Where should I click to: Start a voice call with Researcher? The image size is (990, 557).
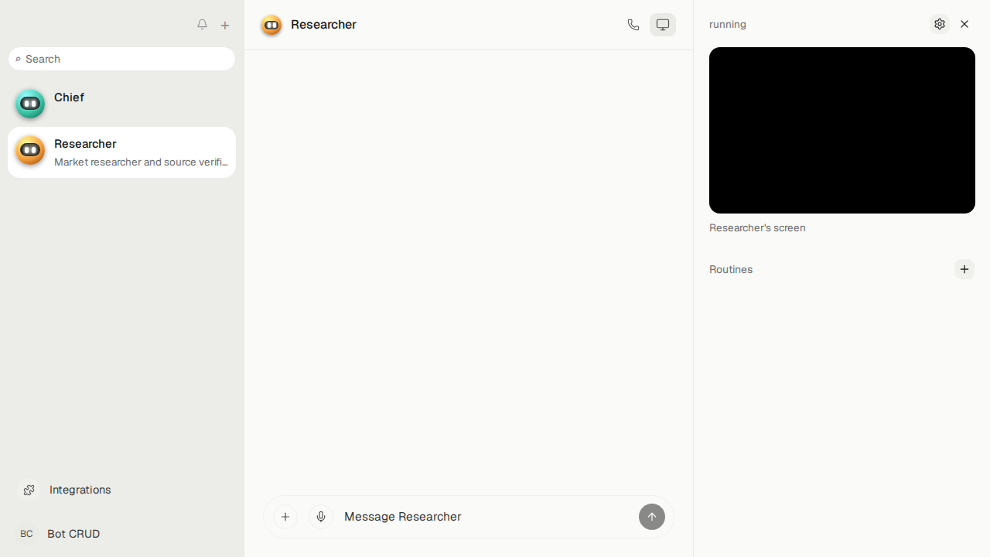pyautogui.click(x=633, y=25)
